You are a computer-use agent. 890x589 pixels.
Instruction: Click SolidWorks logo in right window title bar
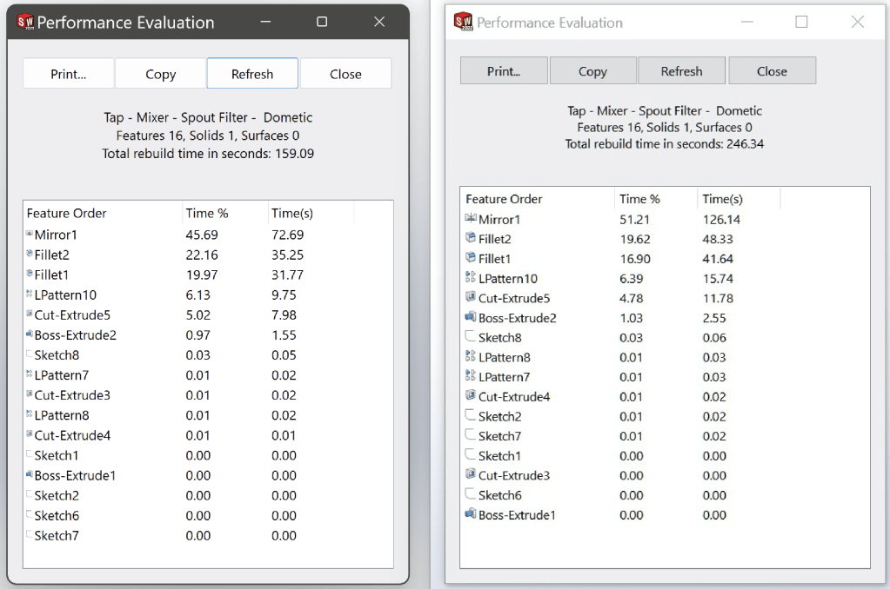(464, 22)
